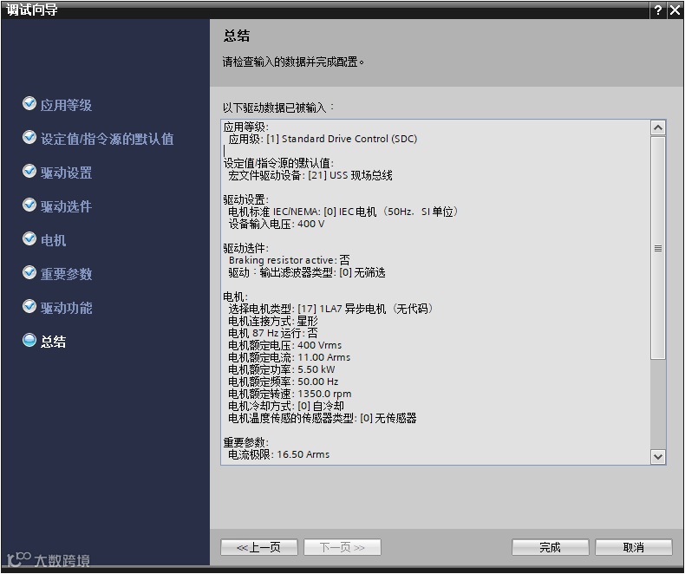Viewport: 685px width, 574px height.
Task: Click the line 电机额定转速: 1350.0 rpm
Action: click(290, 394)
